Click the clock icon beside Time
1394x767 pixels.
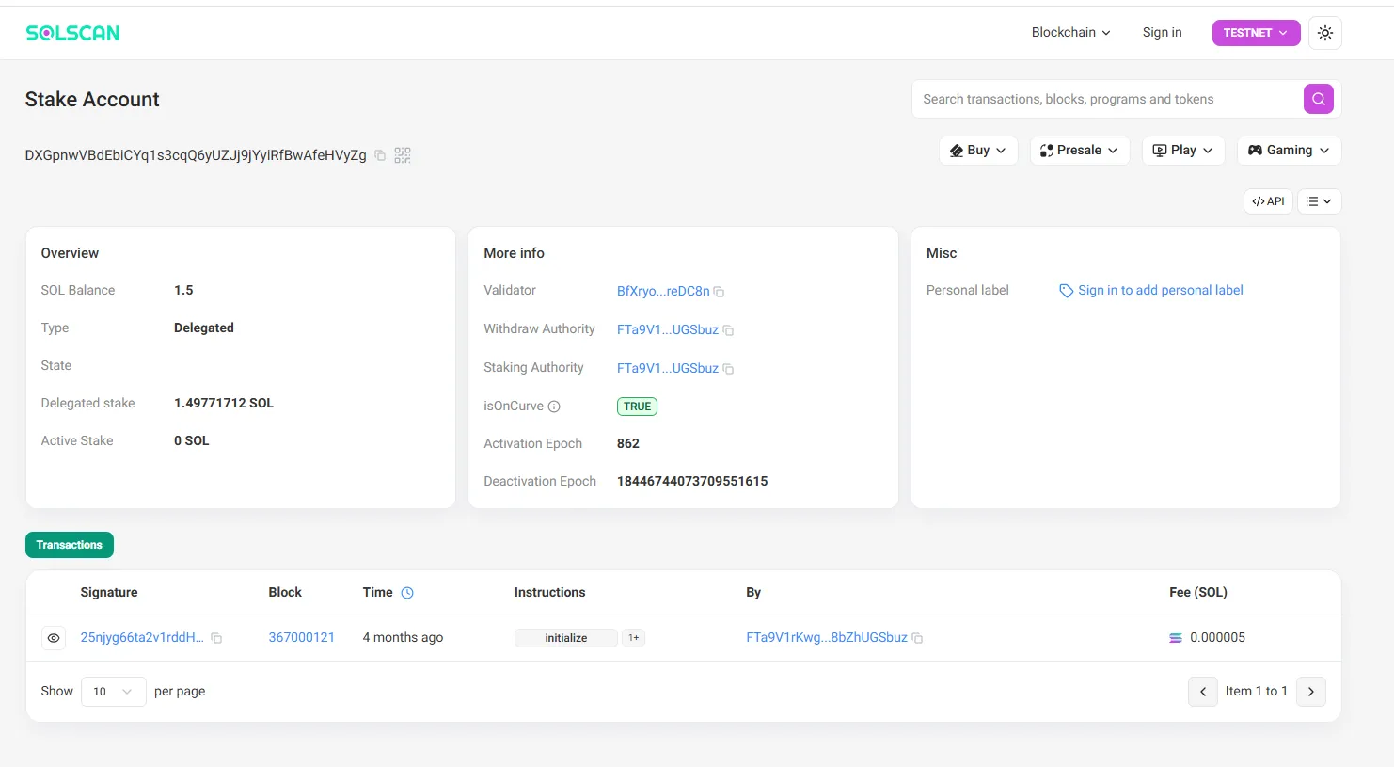[x=407, y=593]
